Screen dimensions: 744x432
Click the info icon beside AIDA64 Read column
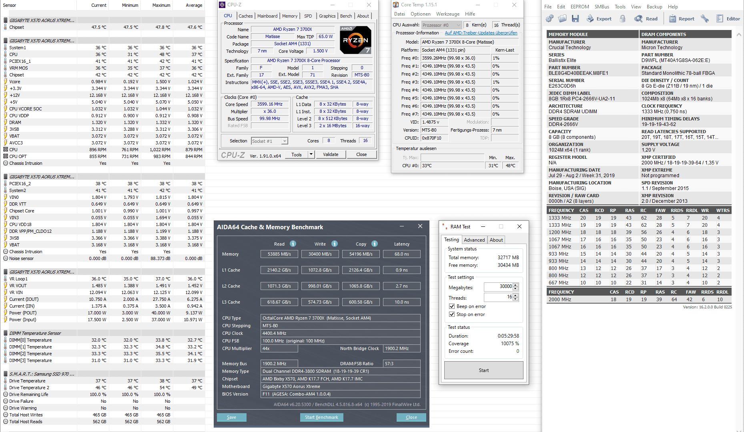[x=293, y=244]
